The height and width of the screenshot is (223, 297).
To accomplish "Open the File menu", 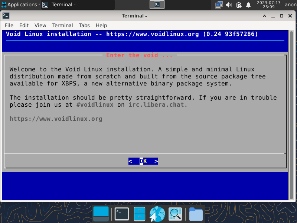I will click(9, 25).
